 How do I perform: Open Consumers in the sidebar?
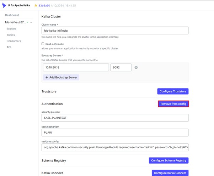[x=14, y=41]
